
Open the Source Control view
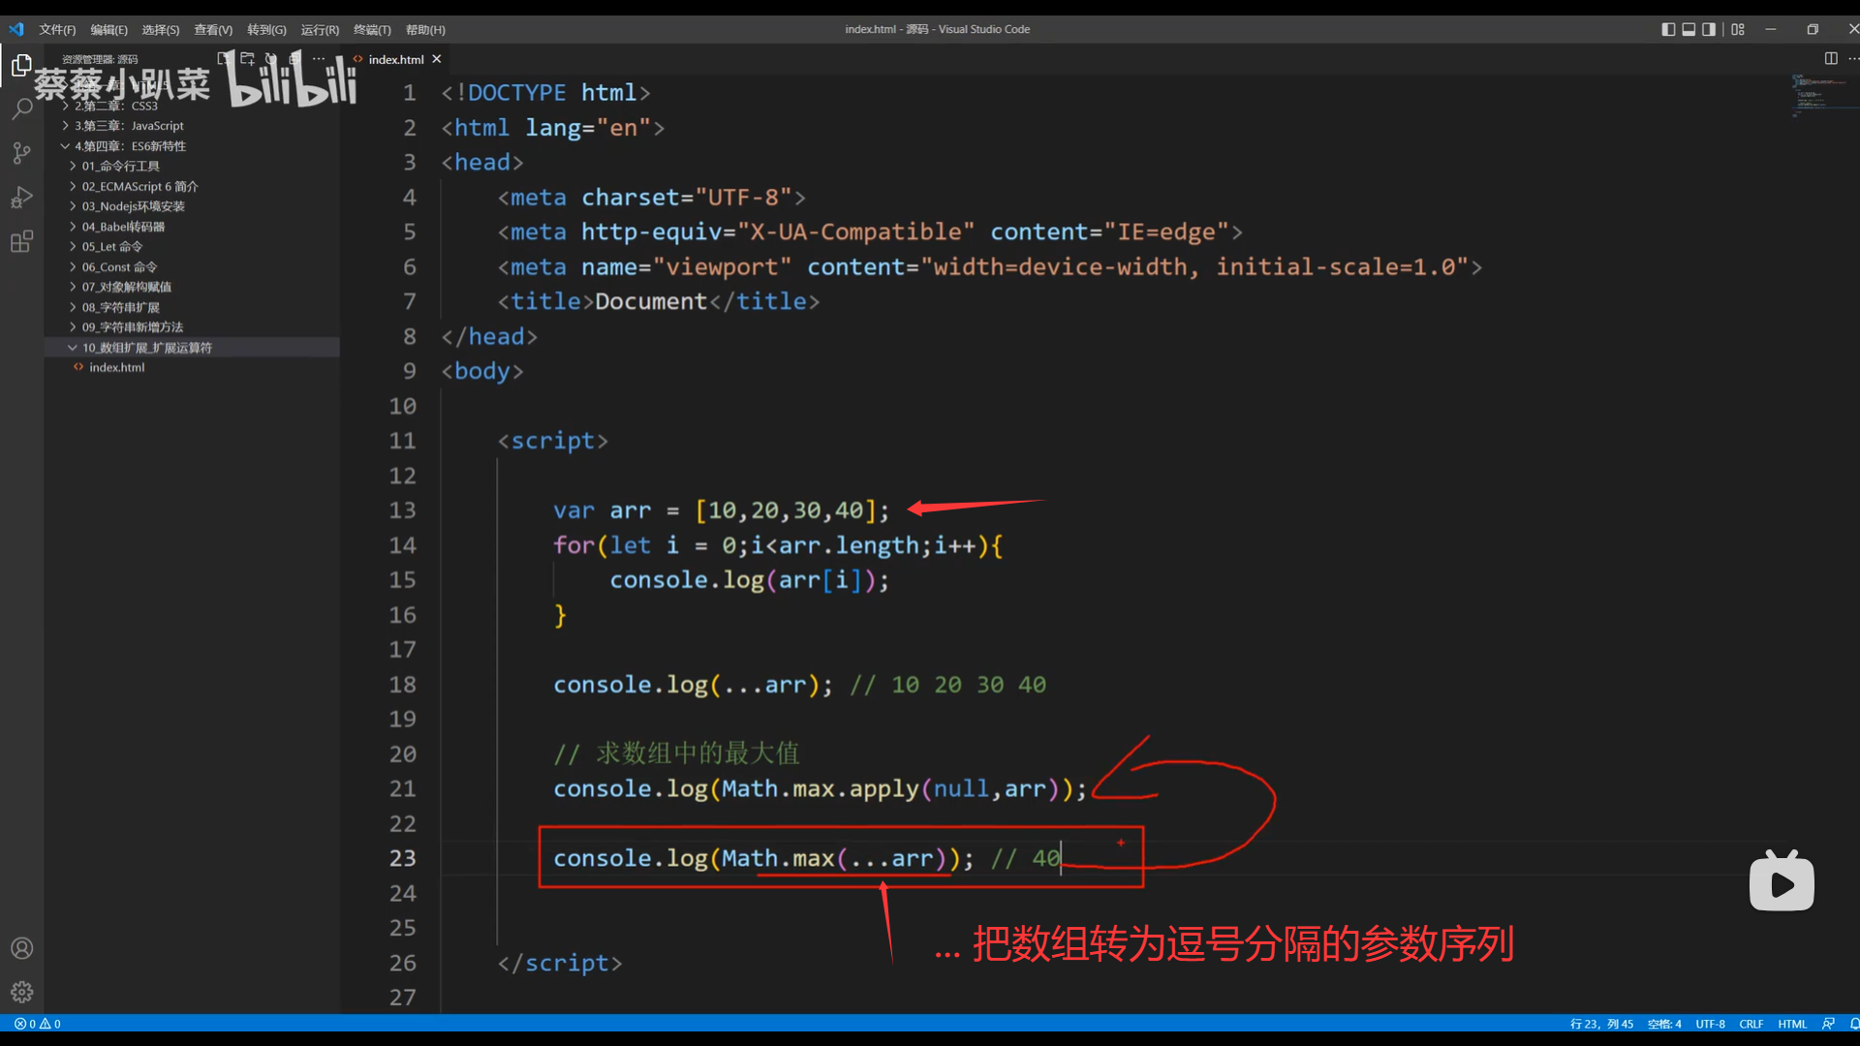point(21,153)
